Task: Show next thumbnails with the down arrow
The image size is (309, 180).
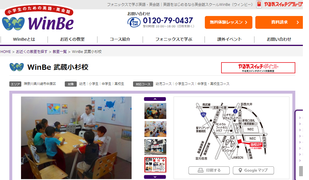Action: pos(155,177)
